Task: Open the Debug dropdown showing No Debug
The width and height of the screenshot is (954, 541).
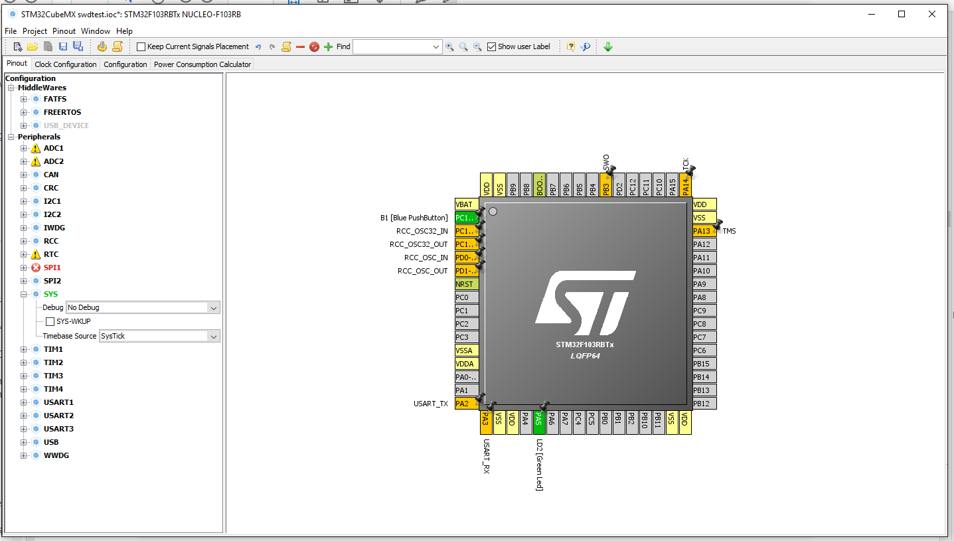Action: pyautogui.click(x=143, y=307)
